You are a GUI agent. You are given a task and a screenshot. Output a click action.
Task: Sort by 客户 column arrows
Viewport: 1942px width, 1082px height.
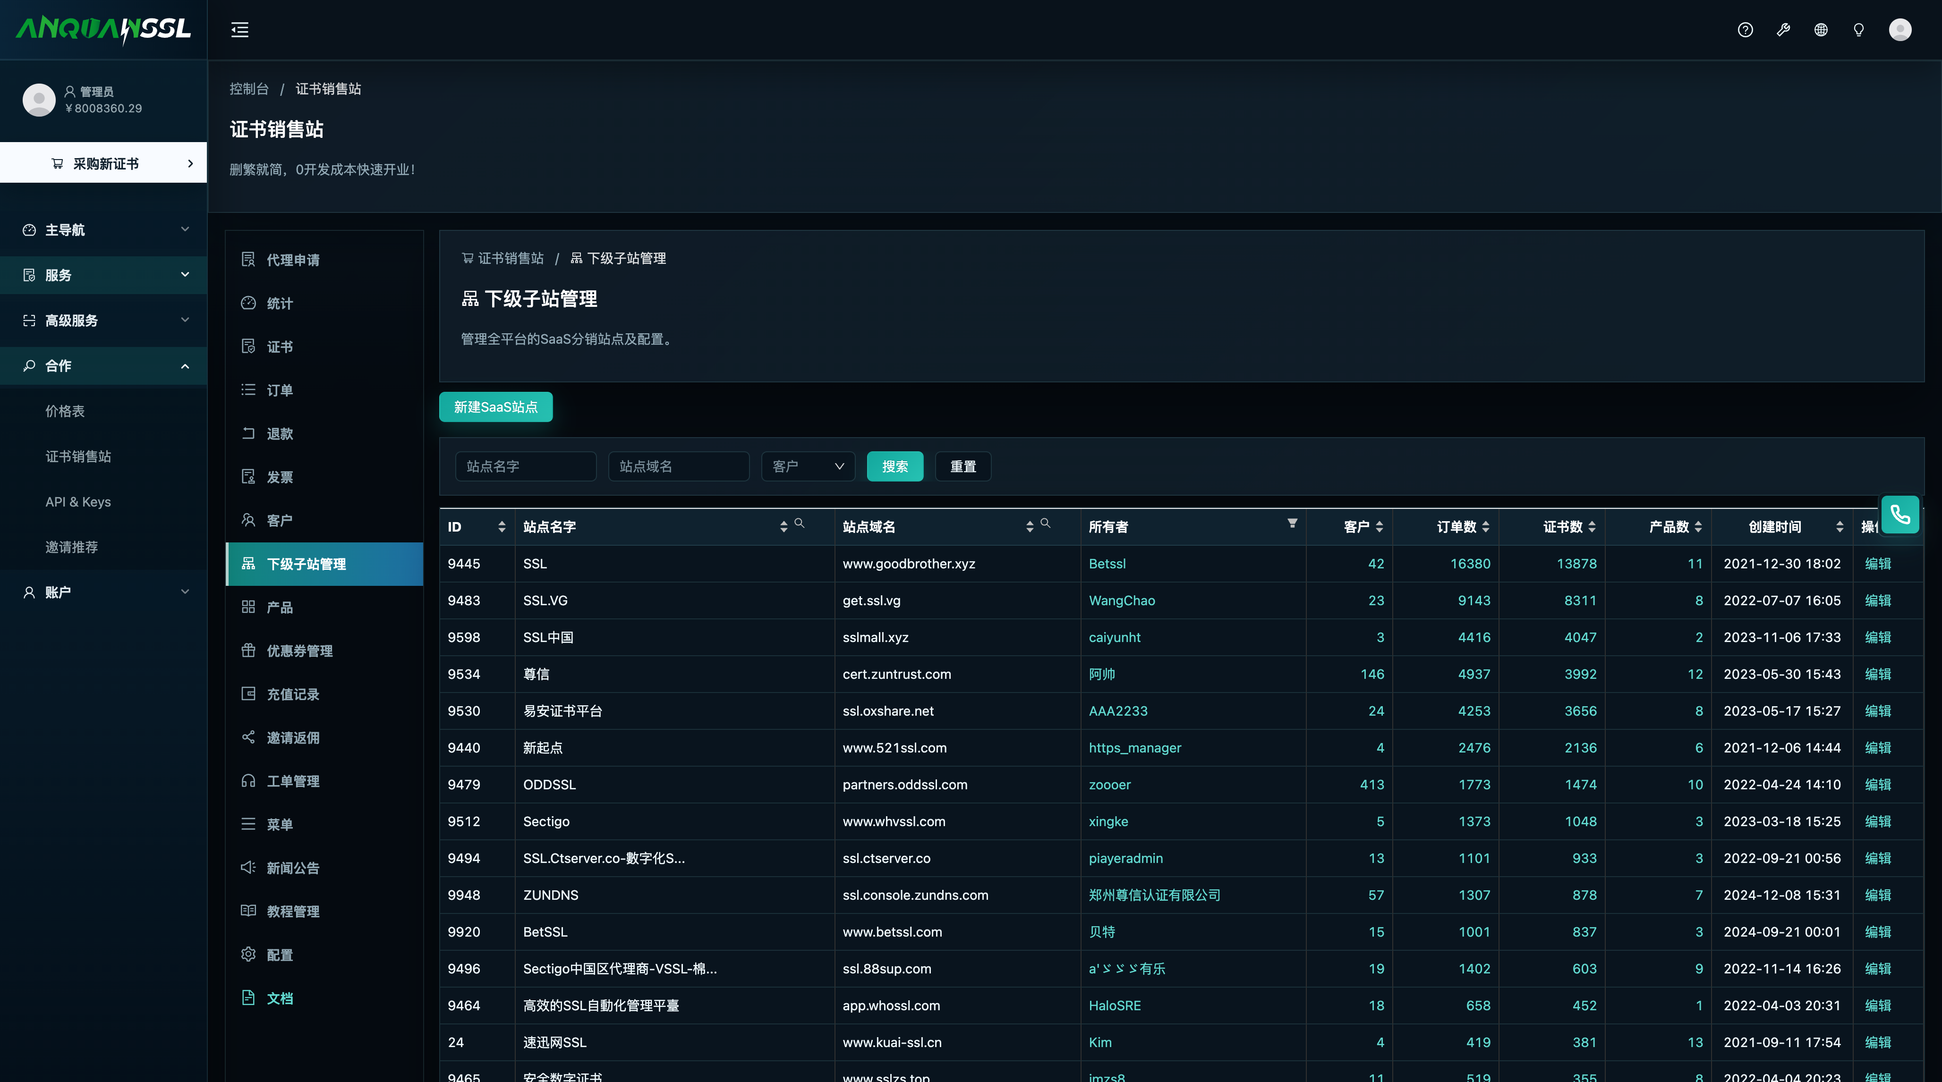[x=1379, y=527]
